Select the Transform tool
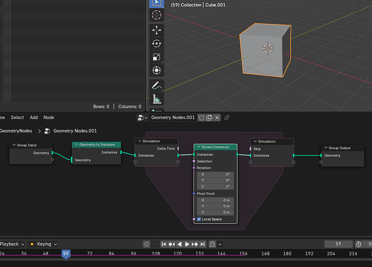 coord(156,70)
